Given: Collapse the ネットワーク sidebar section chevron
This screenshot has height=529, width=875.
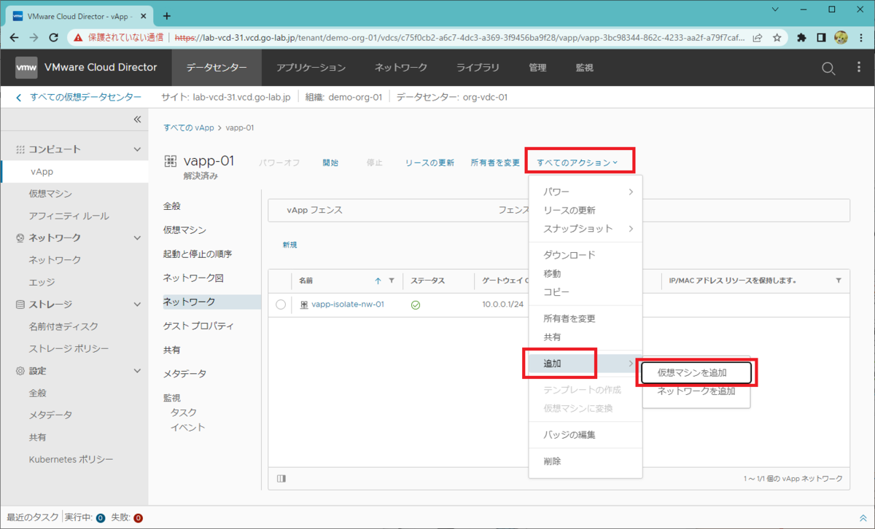Looking at the screenshot, I should [x=137, y=238].
